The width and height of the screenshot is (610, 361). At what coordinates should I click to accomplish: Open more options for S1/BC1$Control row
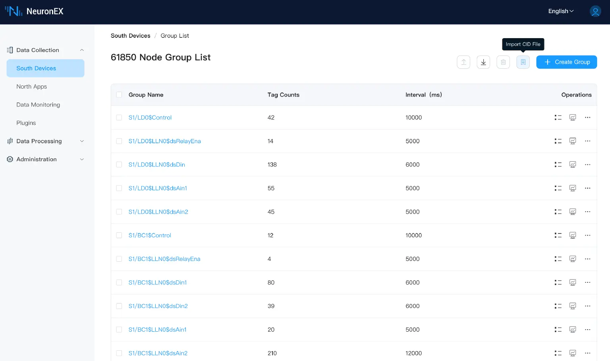587,235
